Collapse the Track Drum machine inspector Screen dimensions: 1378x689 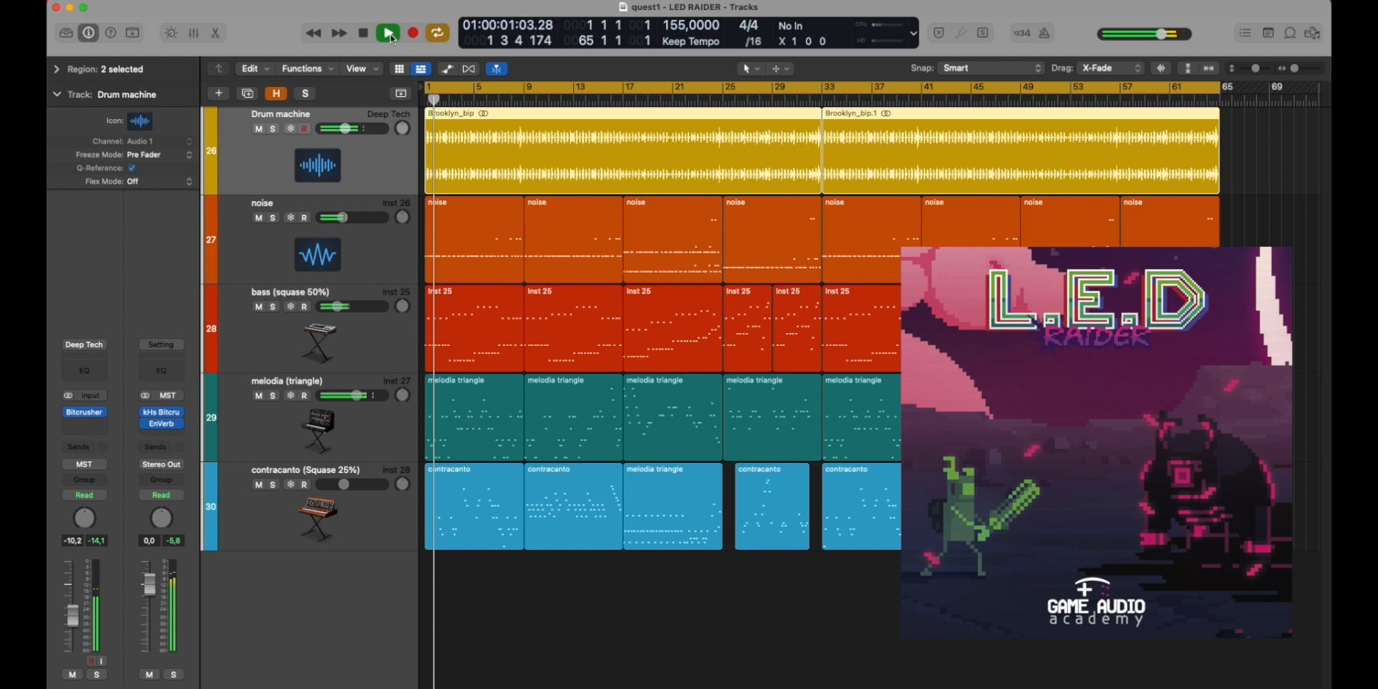(x=57, y=94)
